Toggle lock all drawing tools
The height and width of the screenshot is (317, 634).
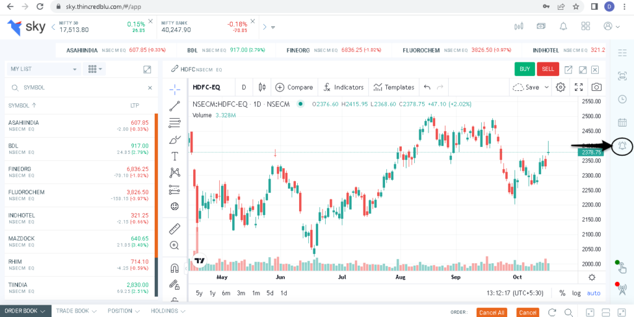[175, 285]
